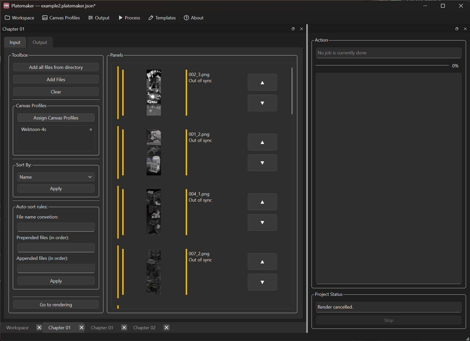Viewport: 470px width, 341px height.
Task: Select the 004_1.png panel thumbnail
Action: (154, 212)
